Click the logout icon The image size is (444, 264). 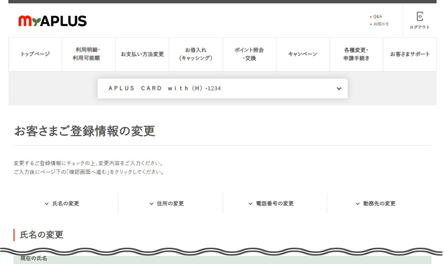[x=420, y=17]
